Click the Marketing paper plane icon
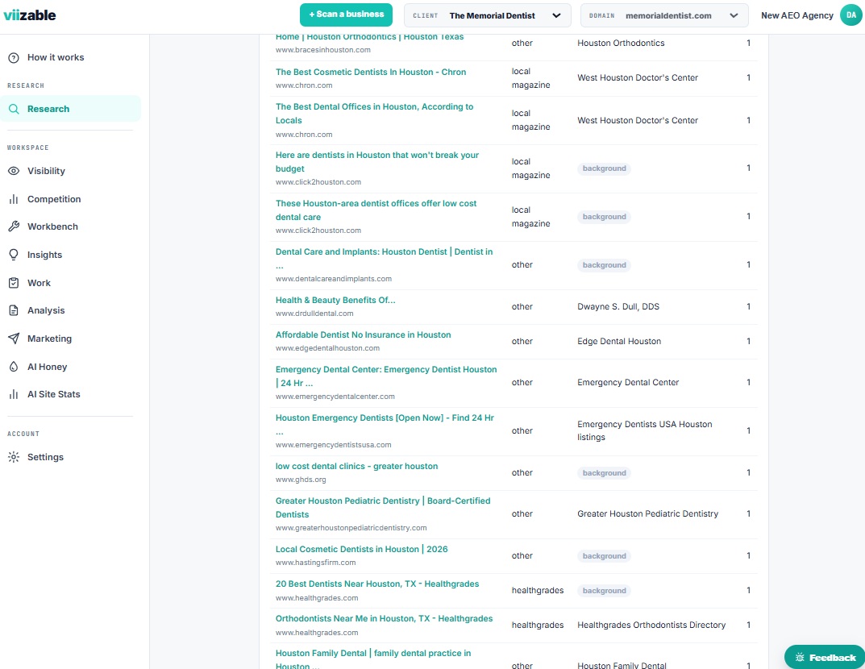This screenshot has width=865, height=669. pos(14,339)
